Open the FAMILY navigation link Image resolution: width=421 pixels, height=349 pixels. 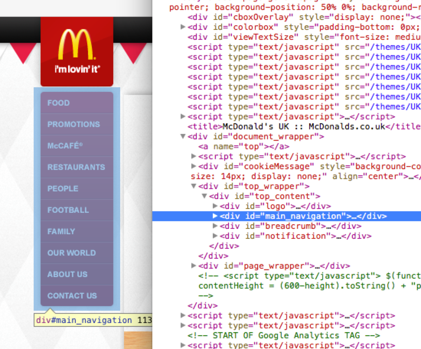coord(77,232)
